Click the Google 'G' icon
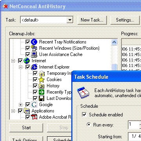The image size is (141, 141). click(x=34, y=105)
